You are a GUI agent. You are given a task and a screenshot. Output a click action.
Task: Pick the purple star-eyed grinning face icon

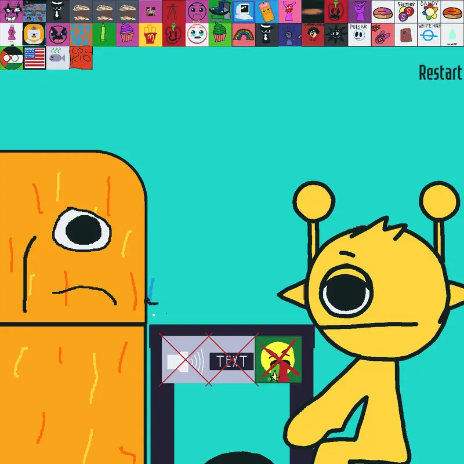[x=11, y=12]
